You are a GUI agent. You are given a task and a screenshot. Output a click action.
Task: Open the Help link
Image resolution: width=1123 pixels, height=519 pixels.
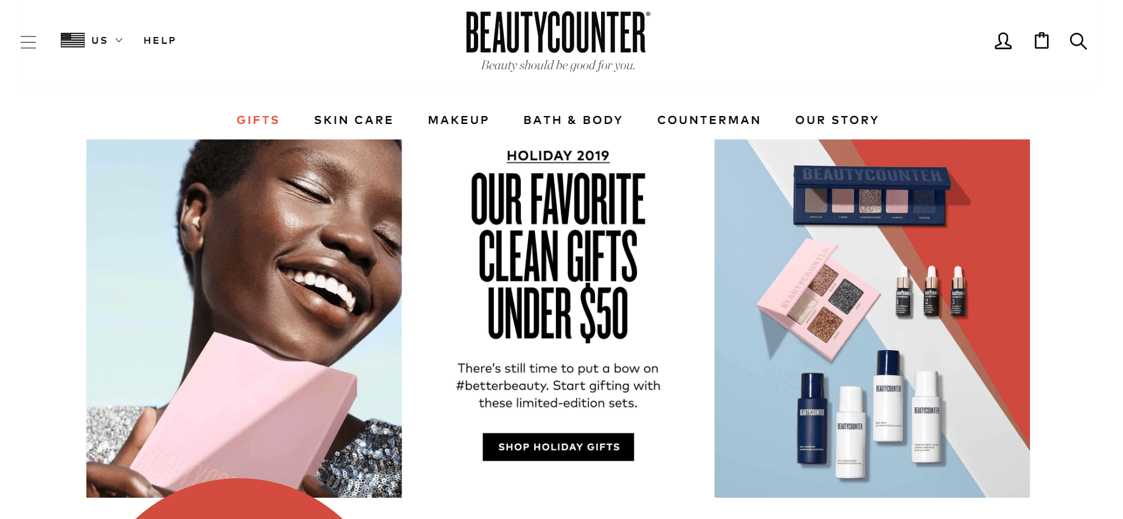tap(159, 41)
